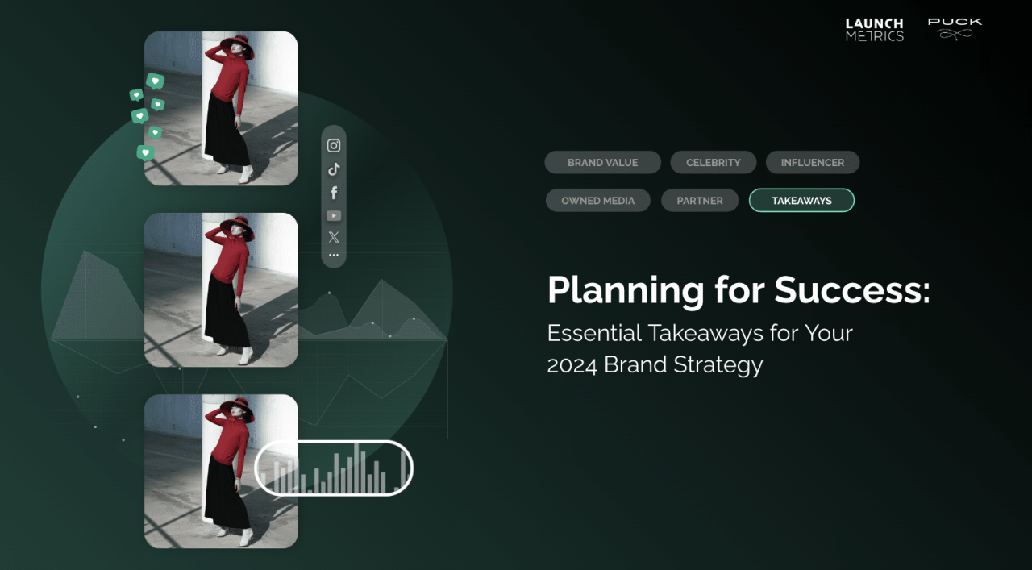Select the Celebrity tab
The image size is (1032, 570).
pos(713,162)
